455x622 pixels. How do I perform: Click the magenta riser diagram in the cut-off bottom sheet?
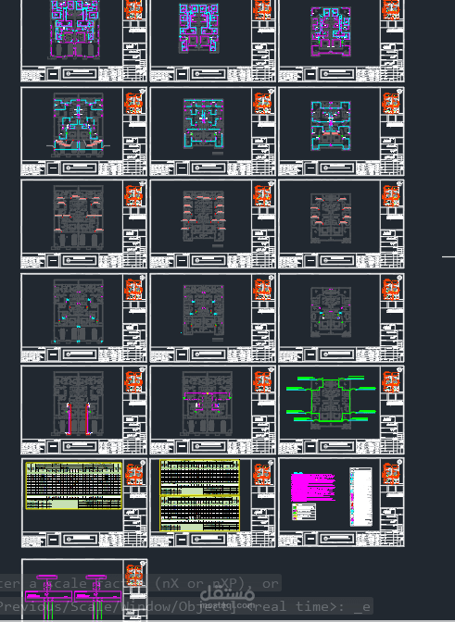coord(73,597)
